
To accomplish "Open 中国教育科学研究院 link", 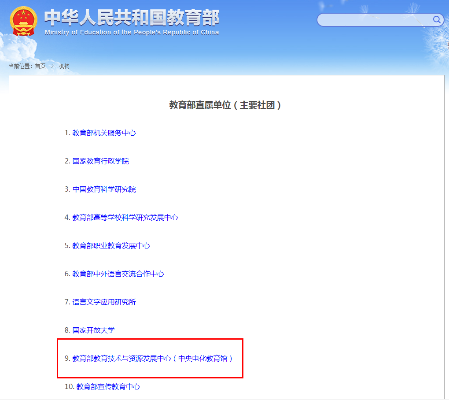I will tap(104, 189).
